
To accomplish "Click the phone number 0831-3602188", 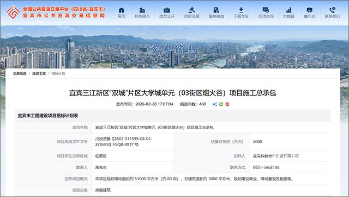I will tap(266, 167).
